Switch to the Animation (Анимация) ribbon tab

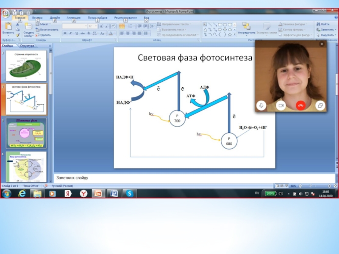[73, 18]
